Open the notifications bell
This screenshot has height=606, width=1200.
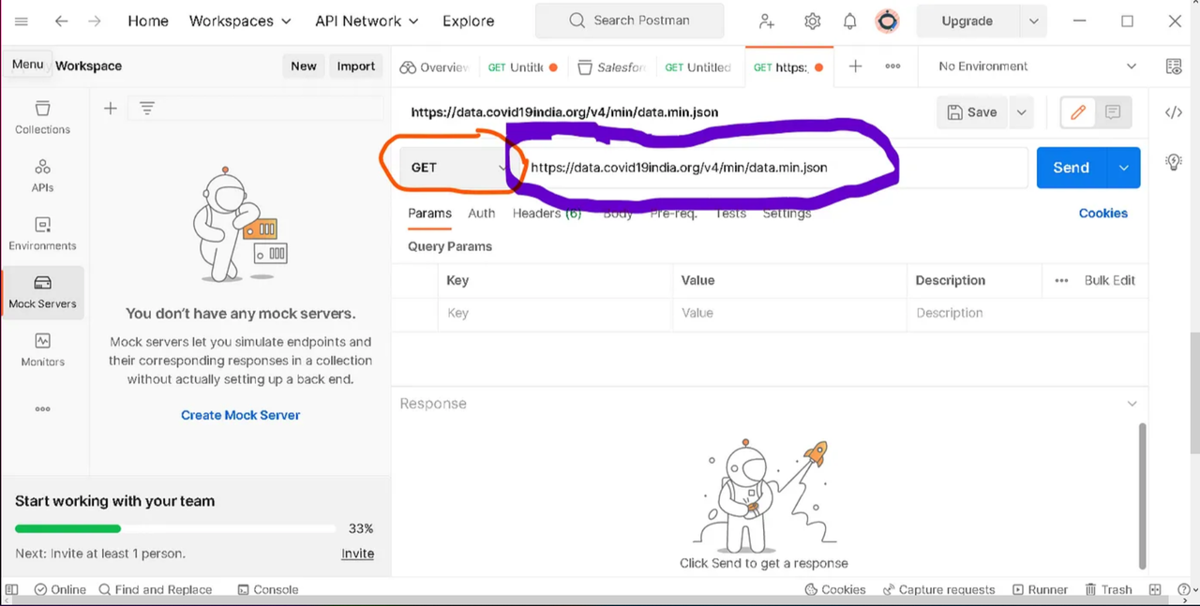(x=849, y=21)
